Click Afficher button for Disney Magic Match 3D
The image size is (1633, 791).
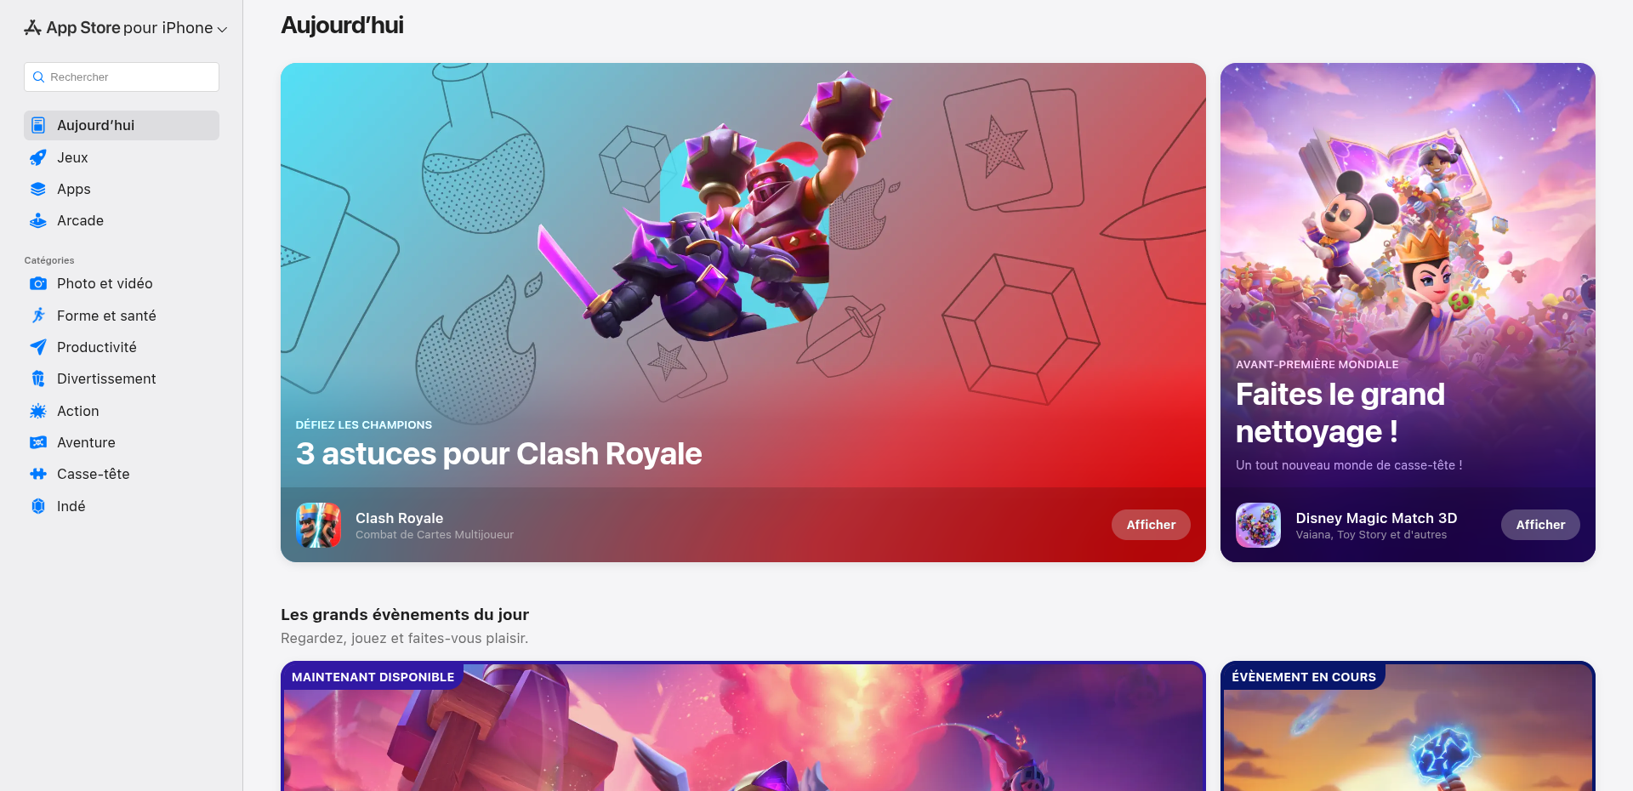coord(1540,525)
